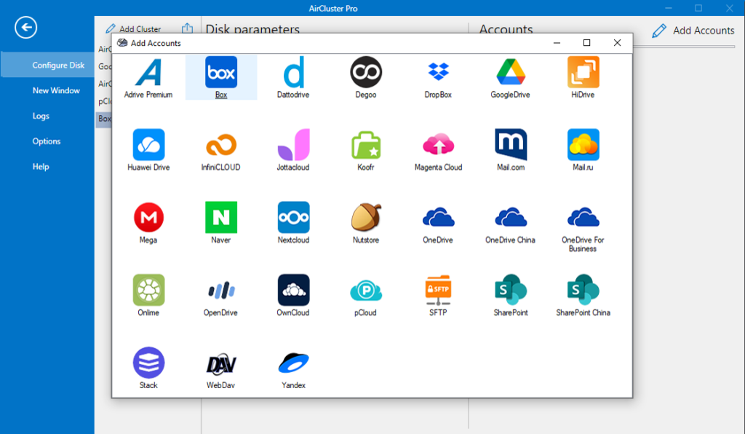Maximize the Add Accounts dialog

click(587, 43)
